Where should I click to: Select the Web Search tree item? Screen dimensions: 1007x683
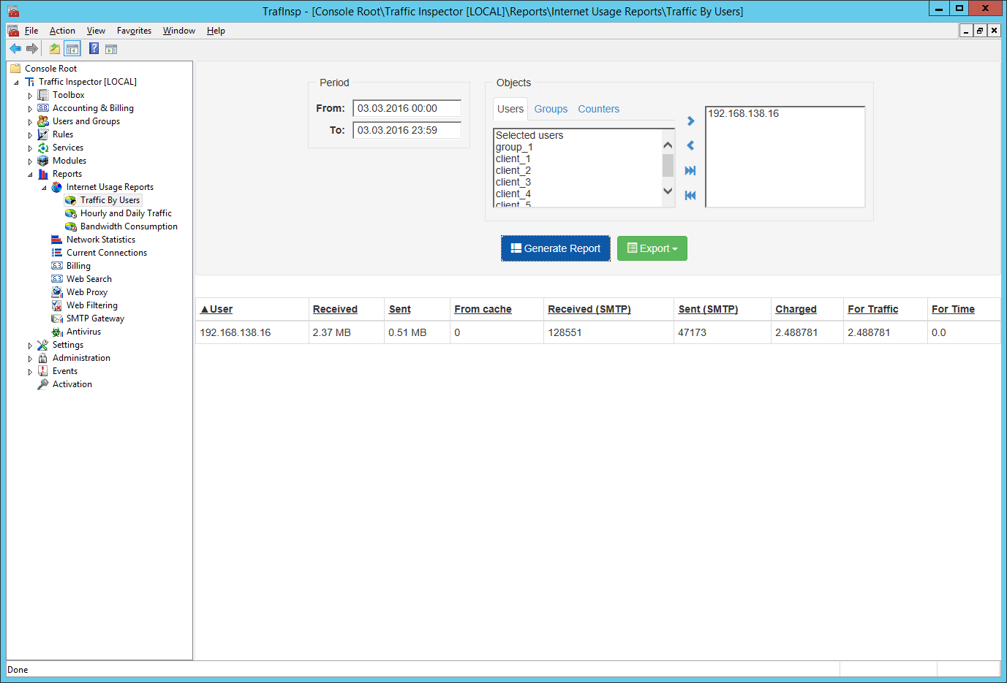coord(89,279)
